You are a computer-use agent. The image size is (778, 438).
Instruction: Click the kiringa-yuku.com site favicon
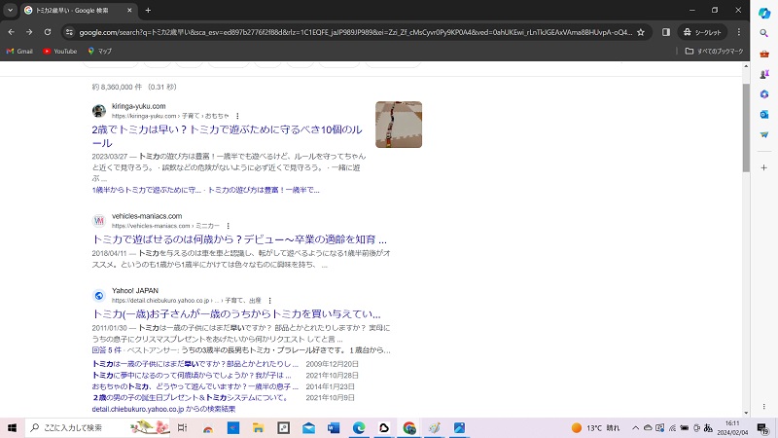click(99, 111)
